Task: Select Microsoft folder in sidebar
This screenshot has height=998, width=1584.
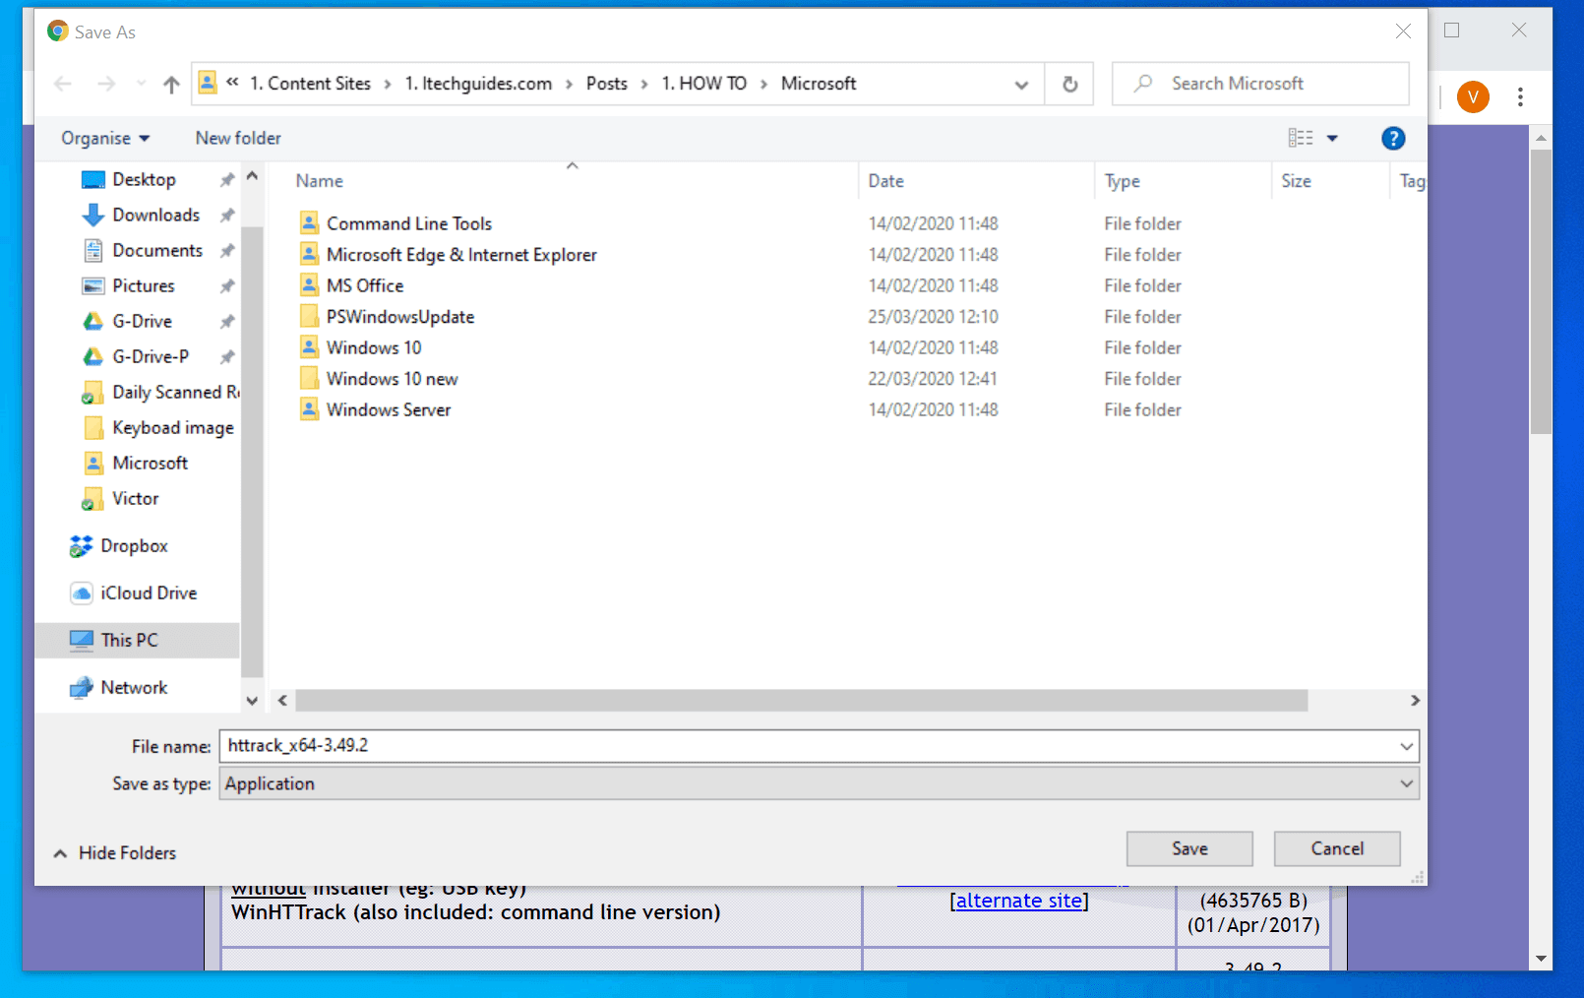Action: (150, 463)
